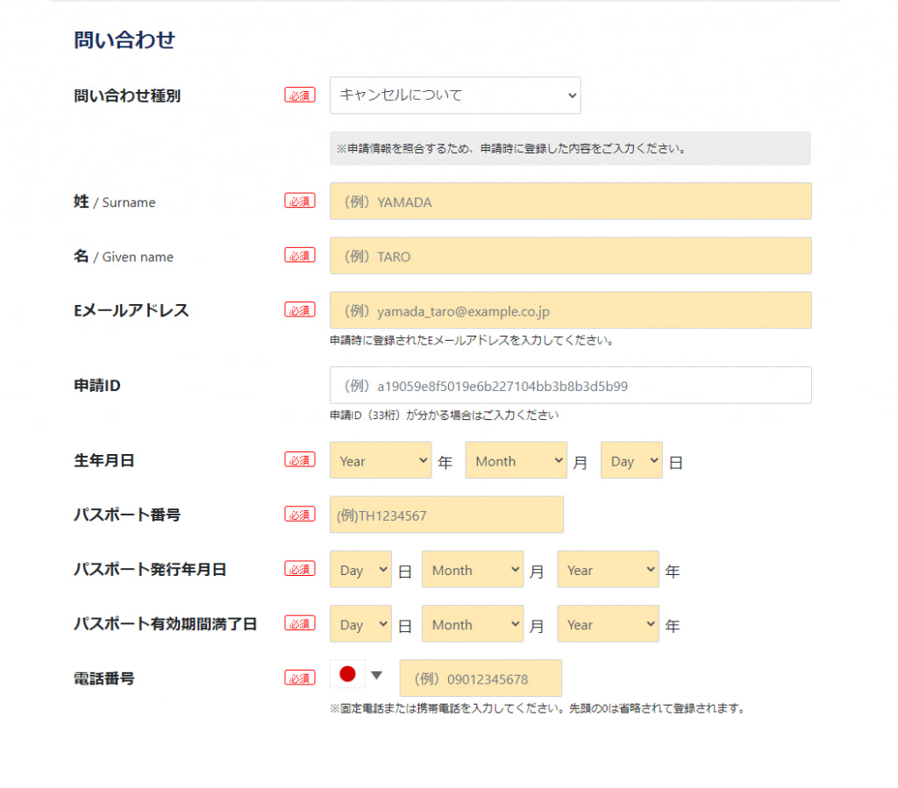Open the 生年月日 Day dropdown
This screenshot has height=788, width=898.
click(x=631, y=460)
